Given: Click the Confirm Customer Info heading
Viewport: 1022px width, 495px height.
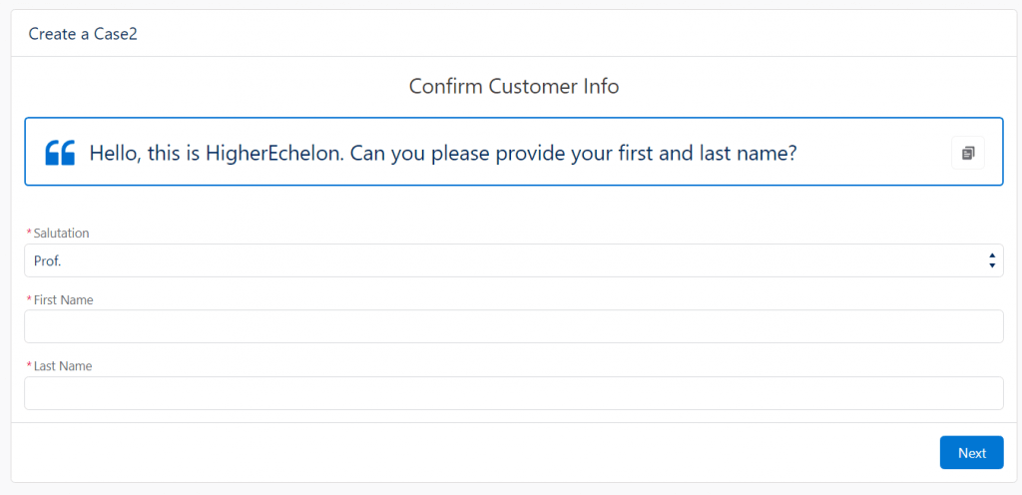Looking at the screenshot, I should 514,86.
